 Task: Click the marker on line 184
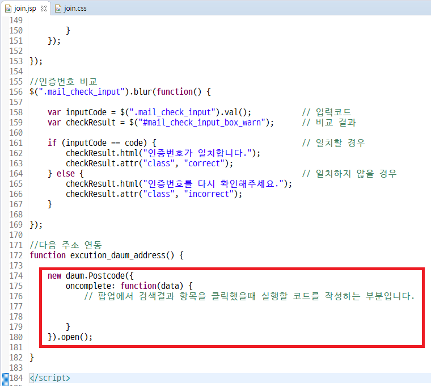[6, 378]
